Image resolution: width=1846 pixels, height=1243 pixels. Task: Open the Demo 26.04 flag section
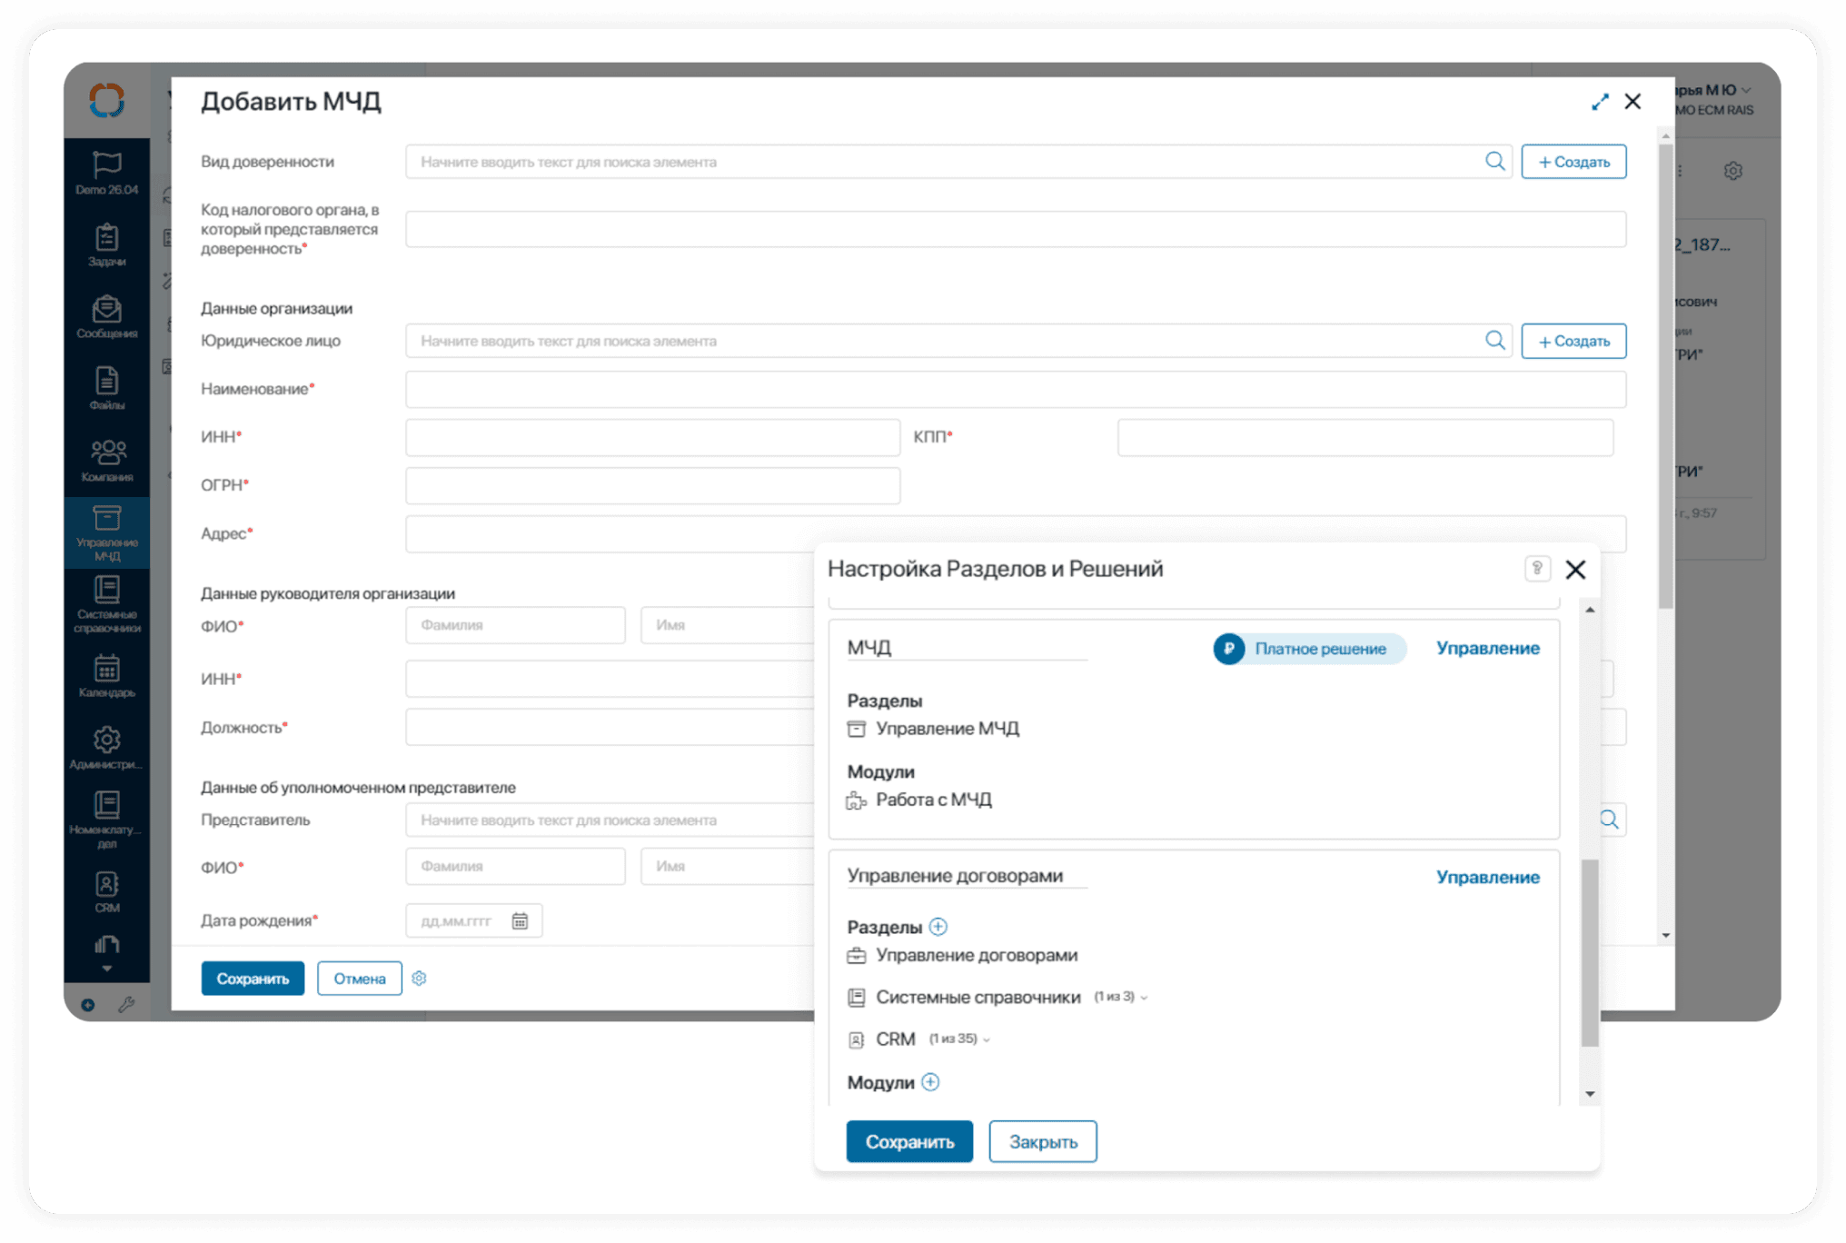click(106, 174)
